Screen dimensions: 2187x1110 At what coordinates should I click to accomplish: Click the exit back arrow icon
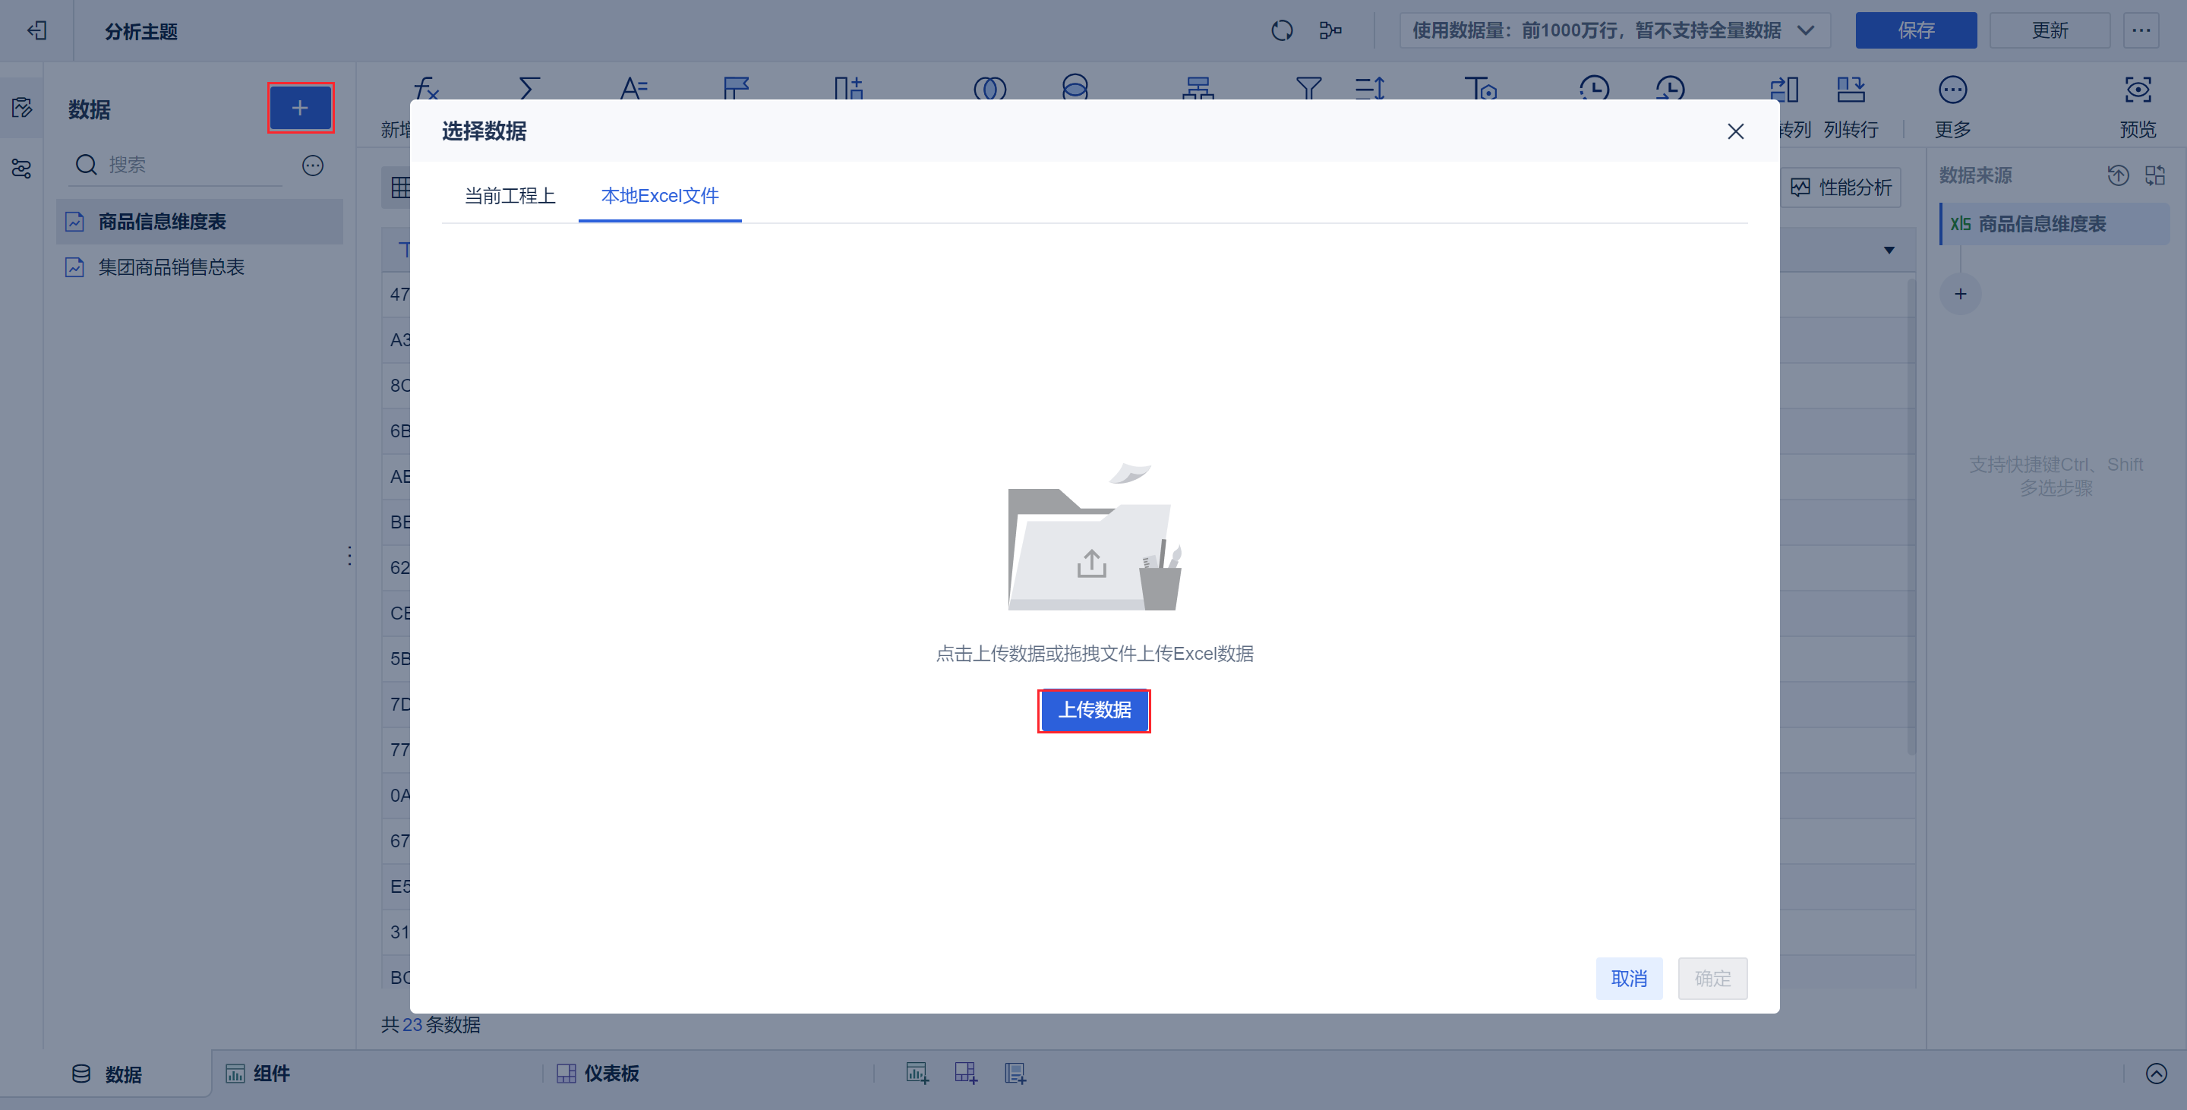(x=36, y=30)
